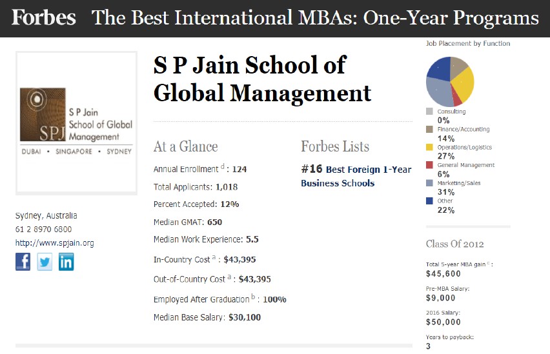Click the job placement pie chart
Image resolution: width=550 pixels, height=354 pixels.
[x=450, y=82]
